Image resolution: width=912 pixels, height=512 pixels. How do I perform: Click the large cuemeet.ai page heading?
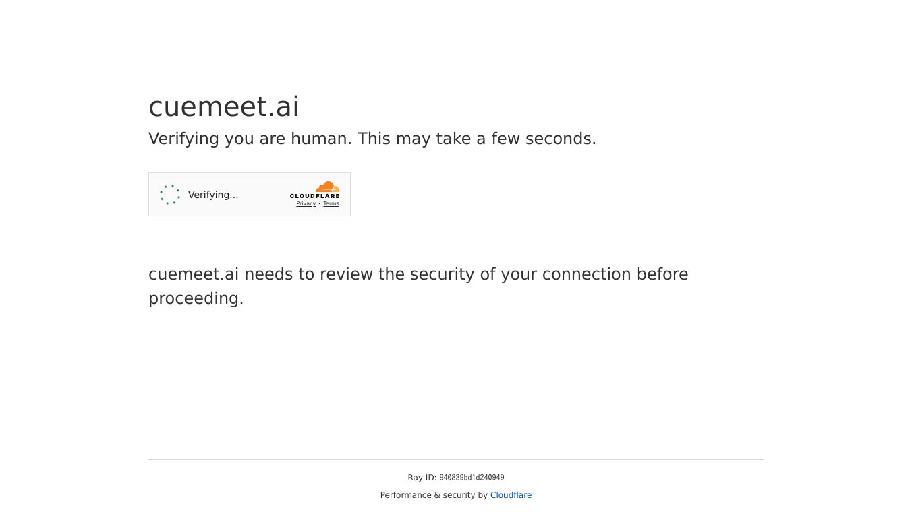coord(223,106)
